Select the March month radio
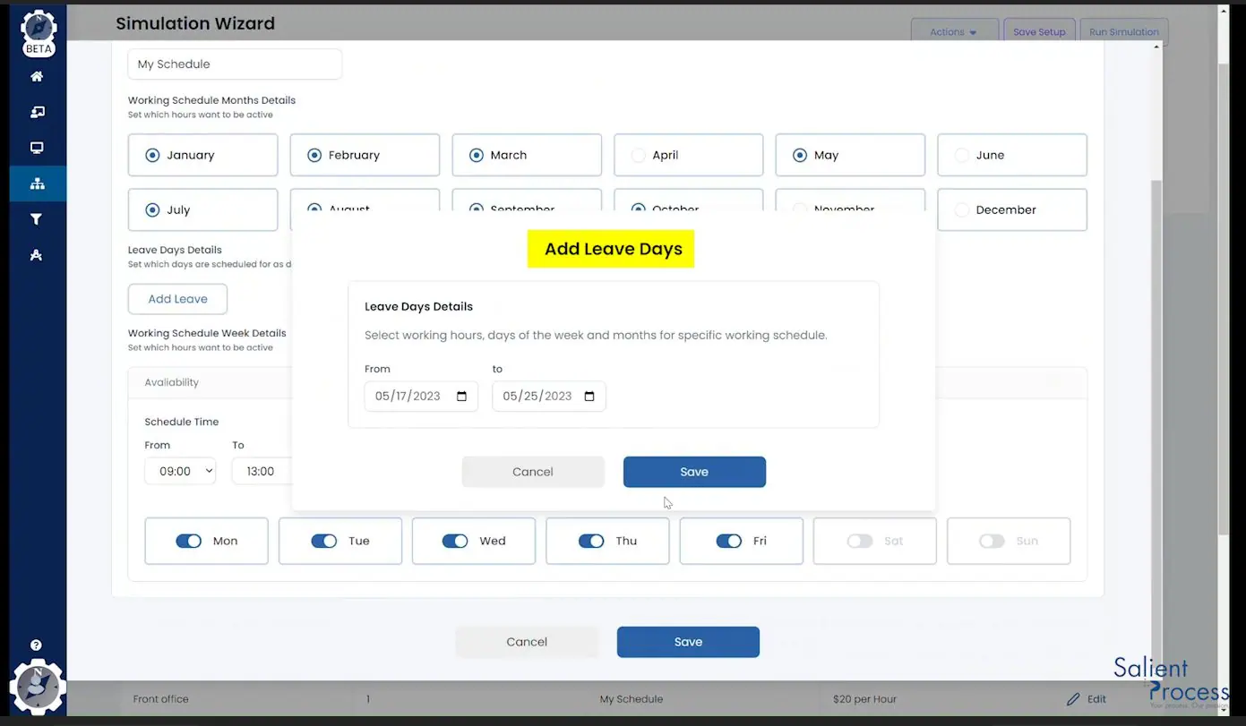This screenshot has width=1246, height=726. (x=477, y=155)
